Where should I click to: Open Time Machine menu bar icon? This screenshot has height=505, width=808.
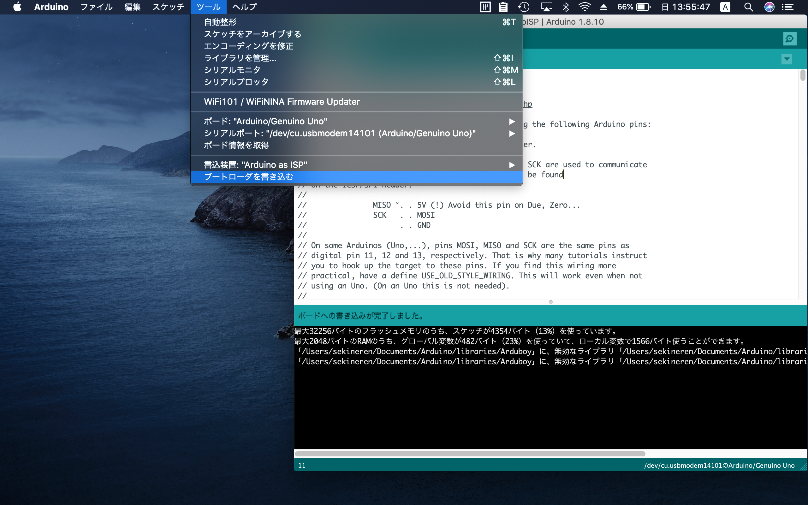coord(523,7)
